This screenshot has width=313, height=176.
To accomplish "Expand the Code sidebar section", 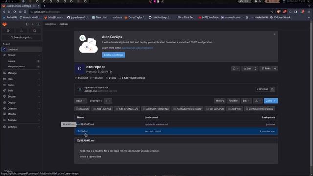I will (x=22, y=85).
